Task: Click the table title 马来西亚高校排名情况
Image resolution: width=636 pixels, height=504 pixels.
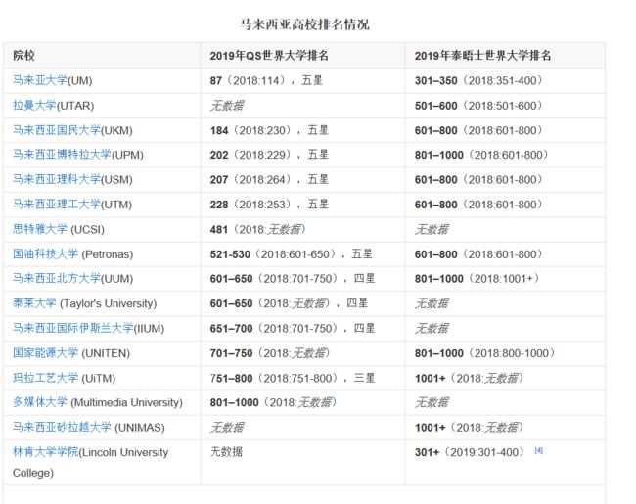Action: point(304,24)
